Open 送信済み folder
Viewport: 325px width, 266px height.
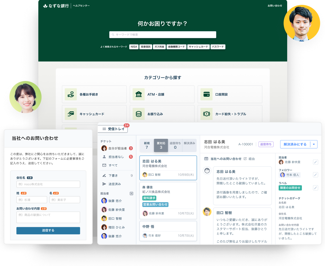coord(117,184)
